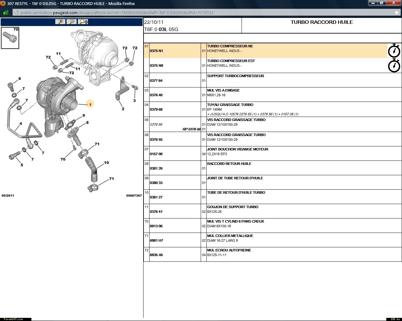Select part number 0379 68 for TUYAU GRAISSAGE
This screenshot has height=321, width=402.
[156, 109]
